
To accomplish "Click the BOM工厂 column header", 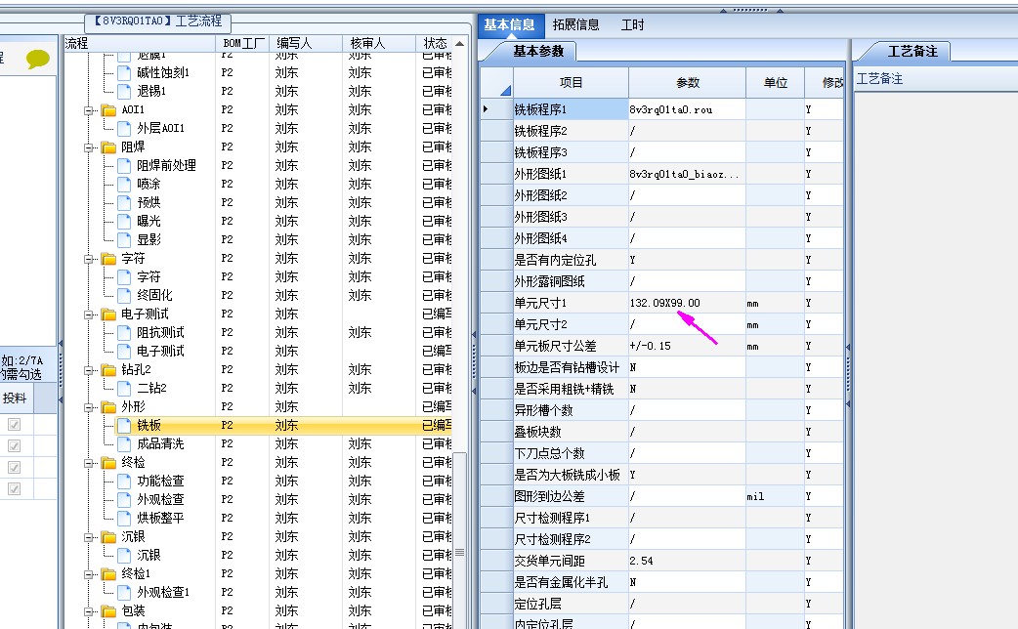I will 243,43.
